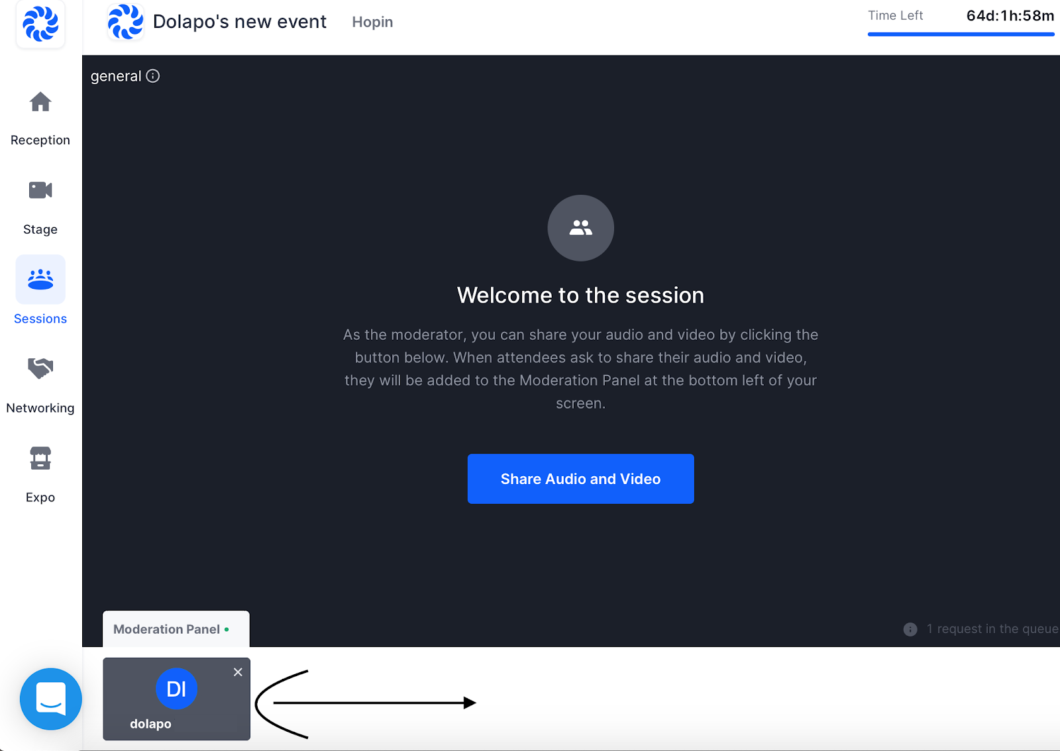Click the Time Left label
Image resolution: width=1060 pixels, height=751 pixels.
click(x=896, y=16)
